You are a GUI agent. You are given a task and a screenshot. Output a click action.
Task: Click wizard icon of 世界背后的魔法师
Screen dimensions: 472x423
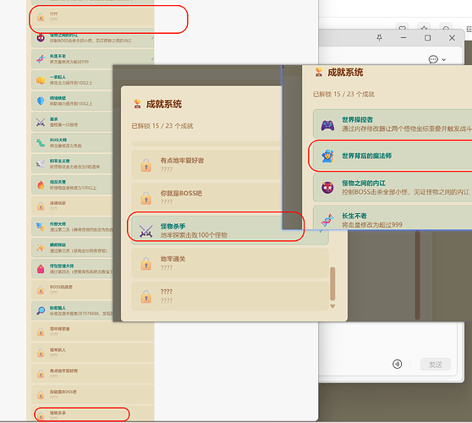(327, 157)
